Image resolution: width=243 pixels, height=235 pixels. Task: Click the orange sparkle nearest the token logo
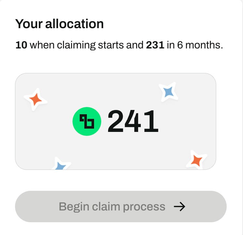coord(36,99)
